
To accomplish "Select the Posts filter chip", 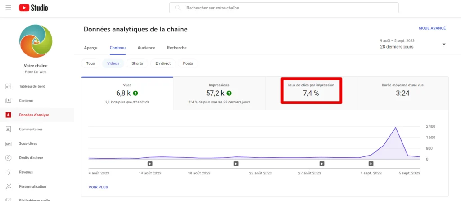I will (x=188, y=63).
